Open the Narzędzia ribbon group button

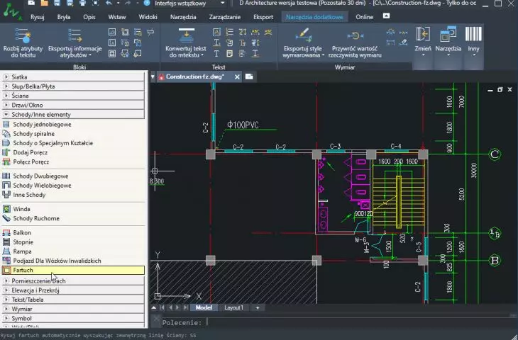448,41
